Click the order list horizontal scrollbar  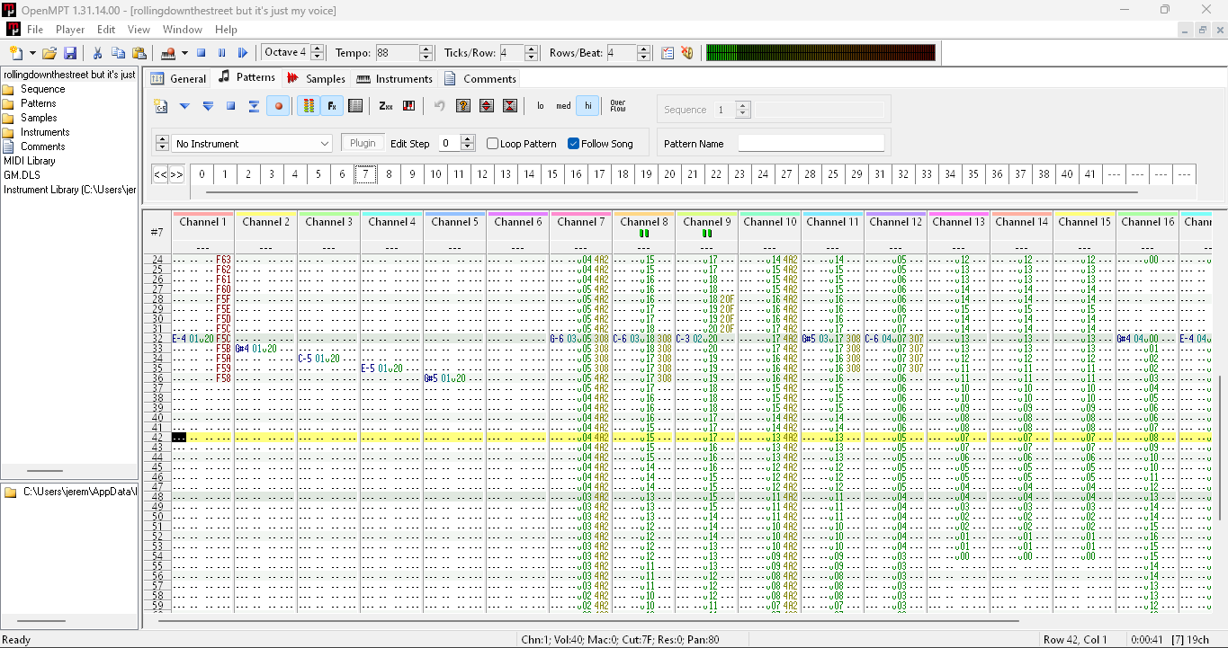(x=671, y=191)
